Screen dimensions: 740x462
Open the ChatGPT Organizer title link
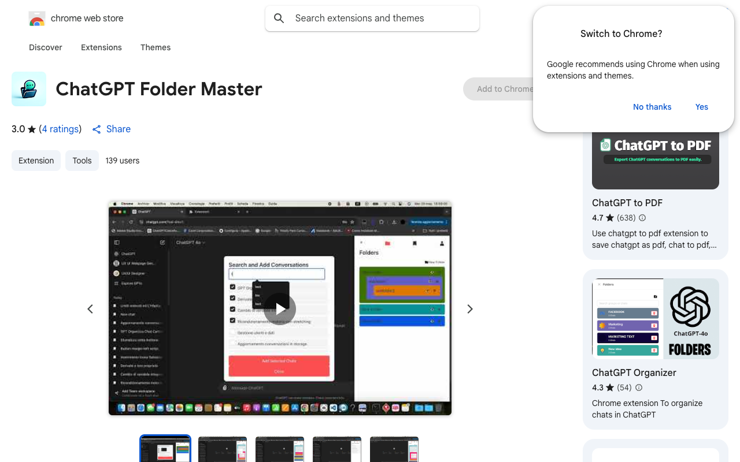pos(634,372)
